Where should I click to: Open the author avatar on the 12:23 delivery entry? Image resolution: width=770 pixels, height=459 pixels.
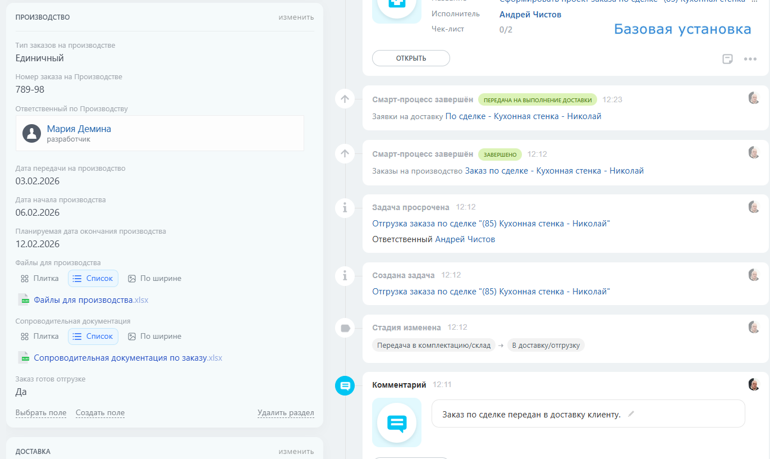pos(754,98)
